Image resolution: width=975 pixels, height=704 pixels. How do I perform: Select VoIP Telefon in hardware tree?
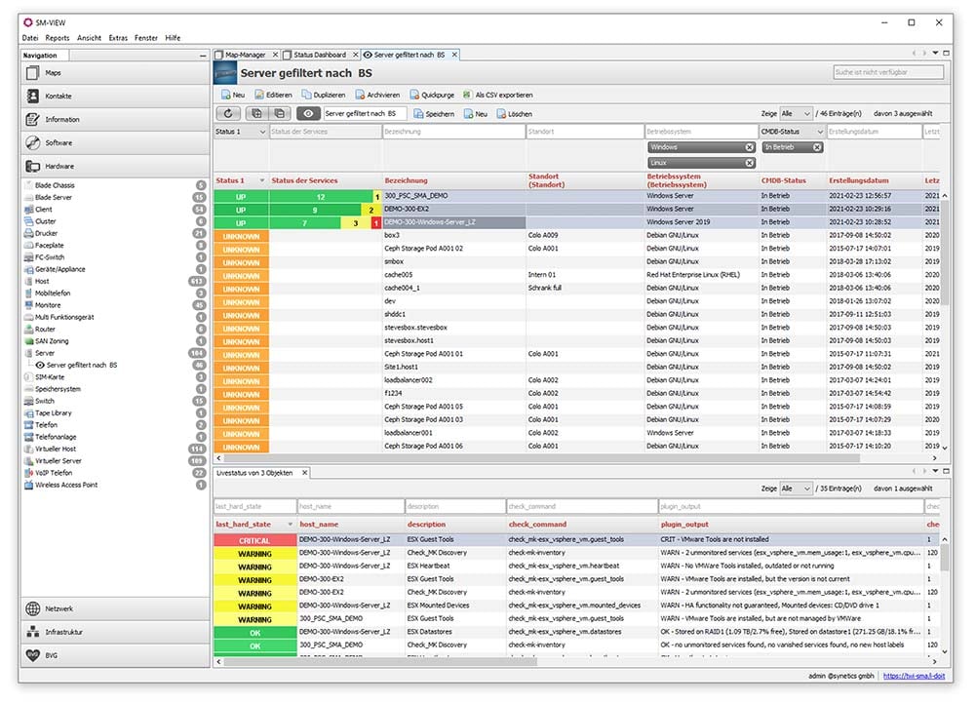(x=54, y=473)
